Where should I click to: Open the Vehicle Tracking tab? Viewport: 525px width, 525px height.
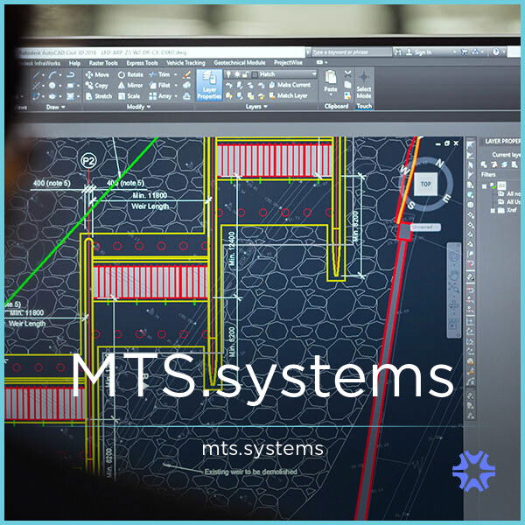point(185,63)
